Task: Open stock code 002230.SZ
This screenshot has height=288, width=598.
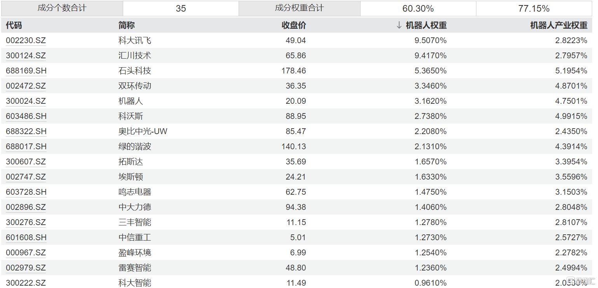Action: pyautogui.click(x=26, y=40)
